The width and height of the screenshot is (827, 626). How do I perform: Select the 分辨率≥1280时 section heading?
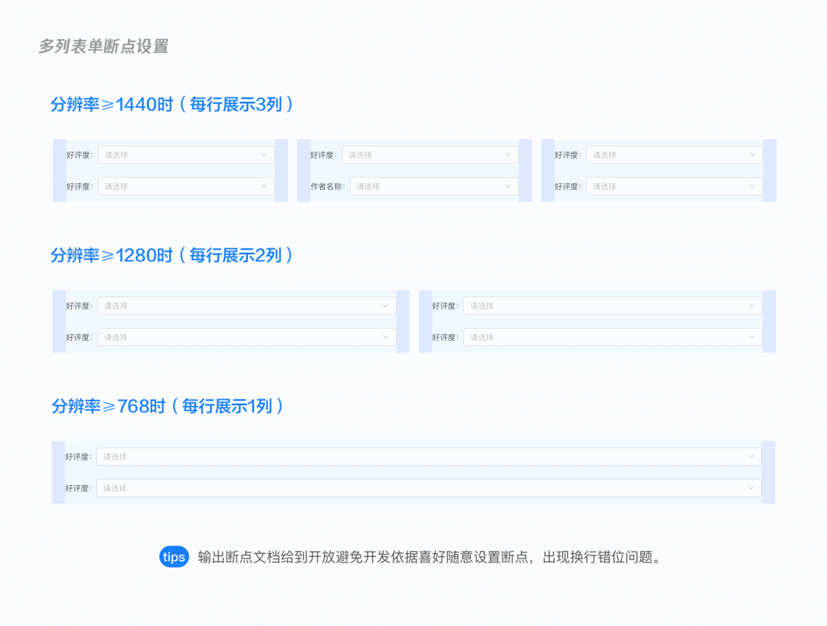pos(172,255)
